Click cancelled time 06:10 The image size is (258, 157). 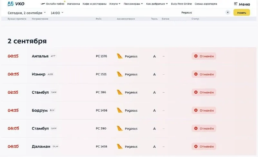coord(13,146)
